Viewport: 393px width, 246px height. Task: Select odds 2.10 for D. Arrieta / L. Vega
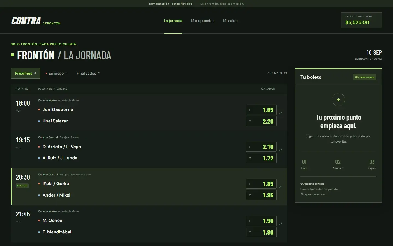tap(261, 147)
